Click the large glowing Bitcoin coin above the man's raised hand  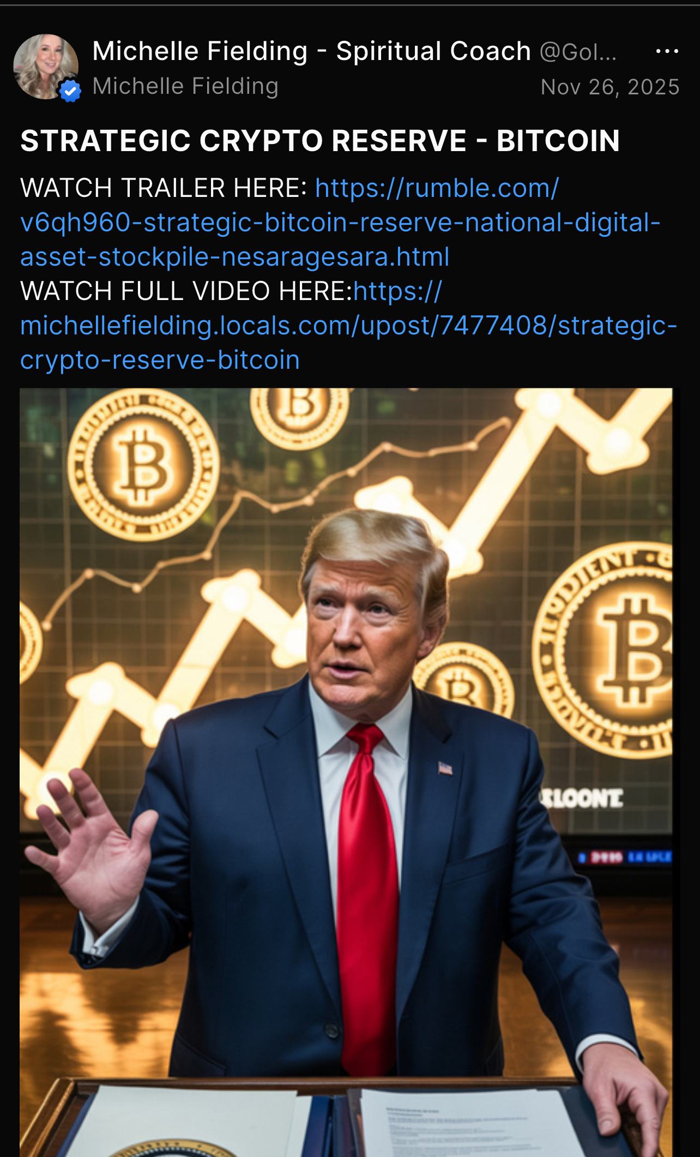(143, 465)
